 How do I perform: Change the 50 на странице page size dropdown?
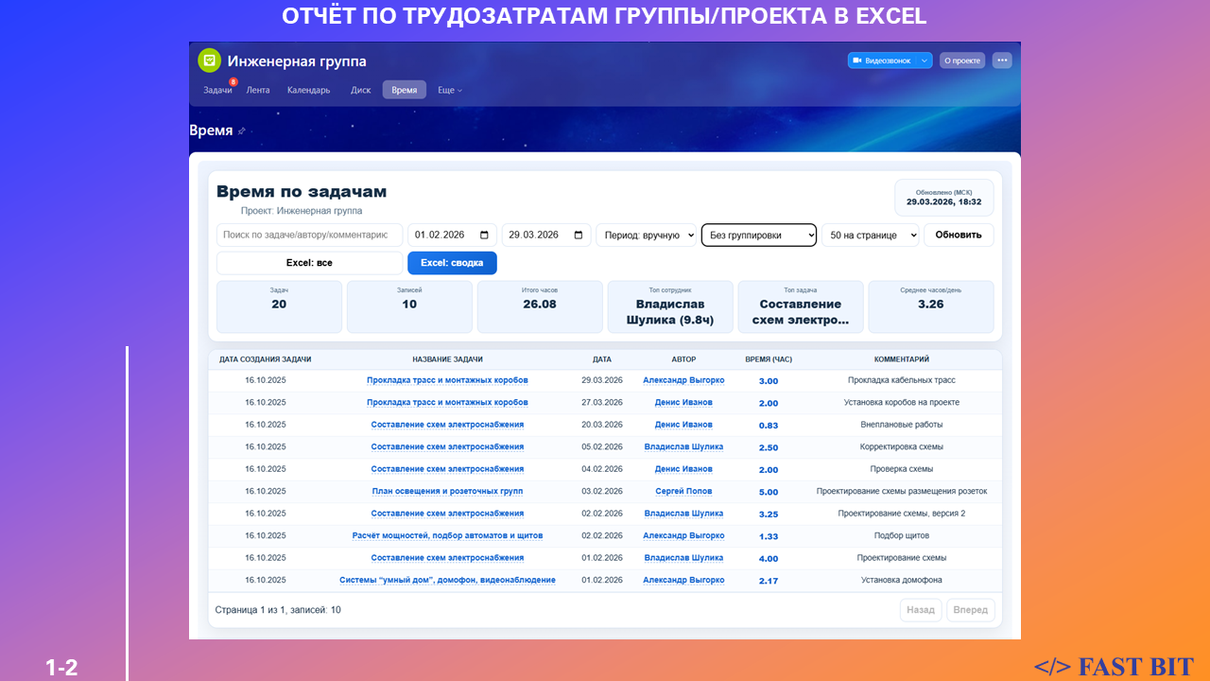[870, 236]
